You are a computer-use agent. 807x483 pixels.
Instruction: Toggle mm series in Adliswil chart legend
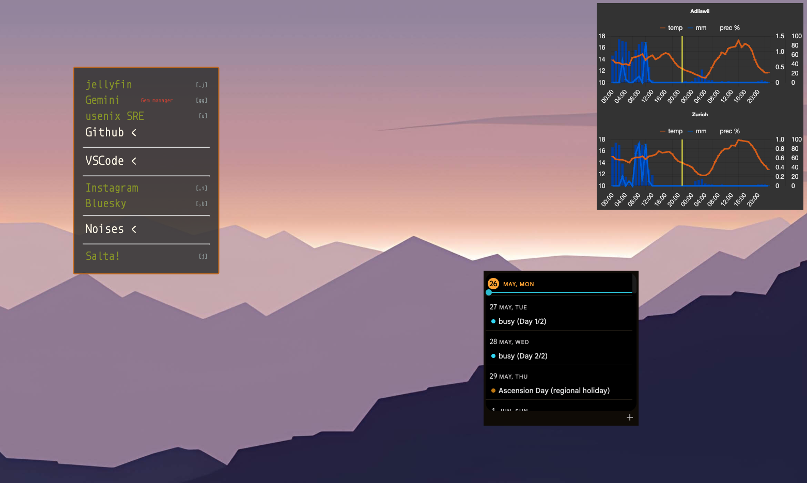point(697,28)
